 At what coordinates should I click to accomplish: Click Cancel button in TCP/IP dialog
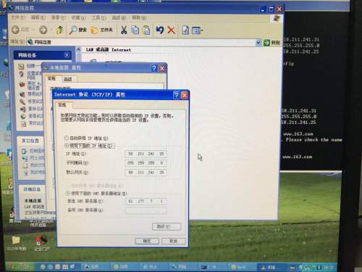click(x=174, y=241)
